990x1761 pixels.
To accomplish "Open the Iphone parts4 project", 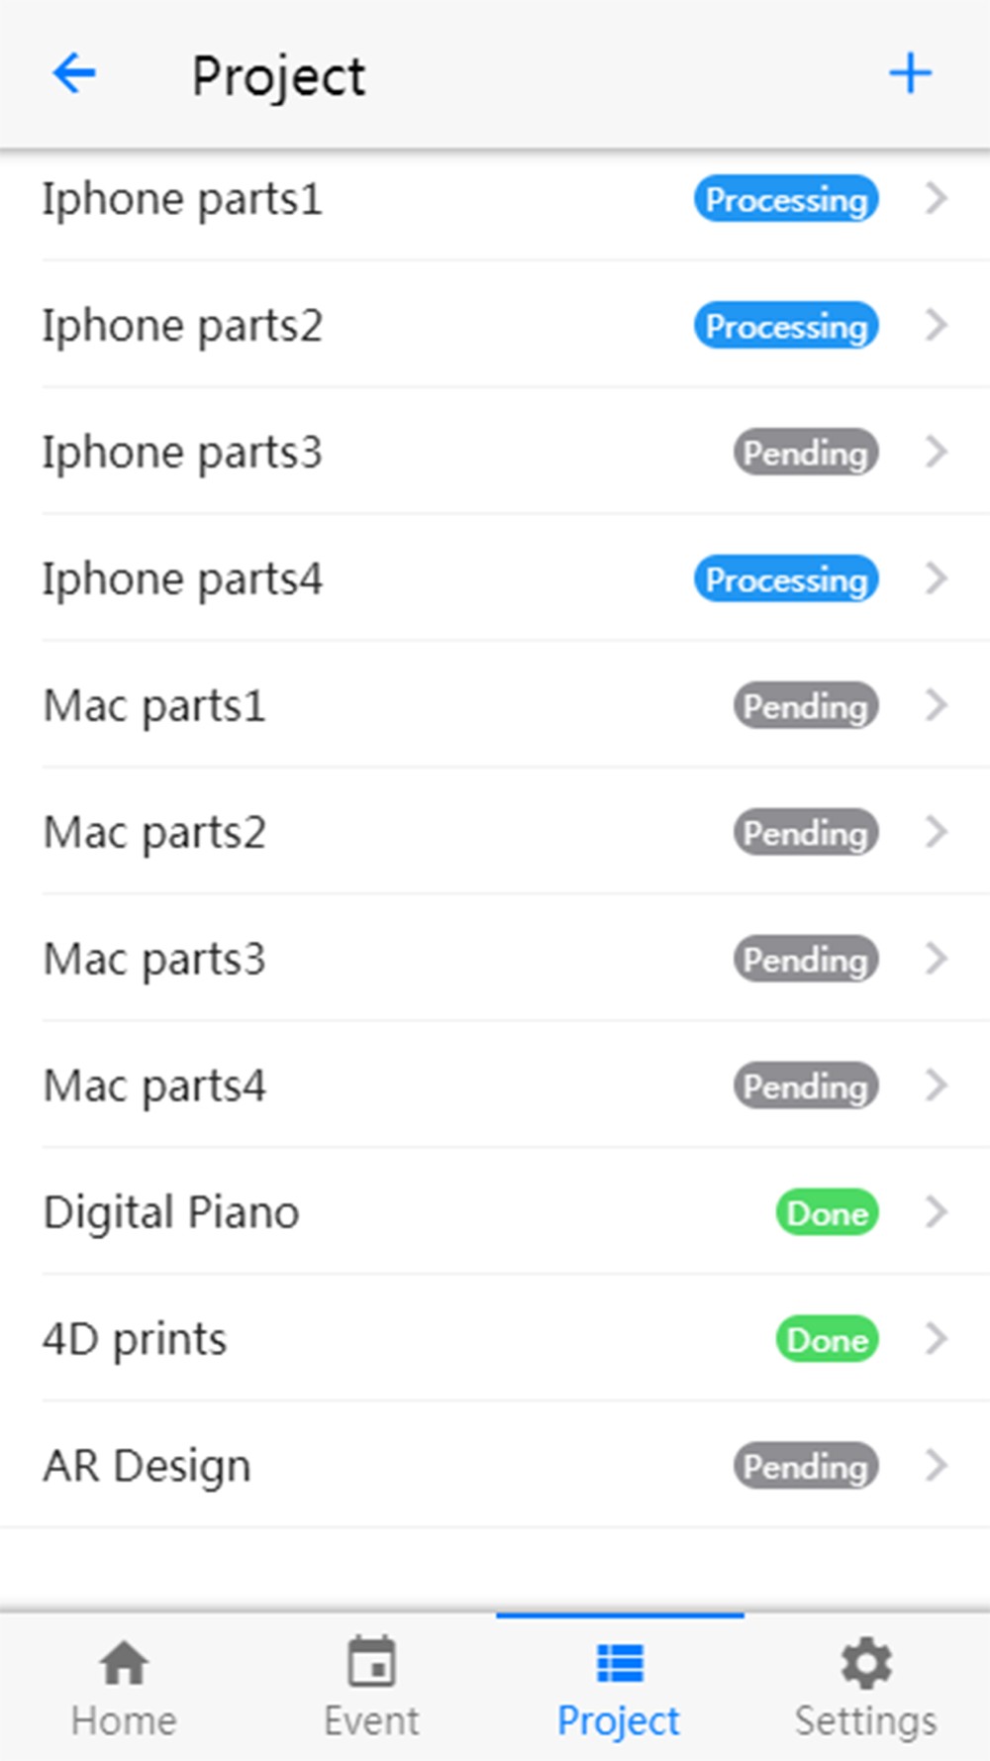I will click(495, 578).
